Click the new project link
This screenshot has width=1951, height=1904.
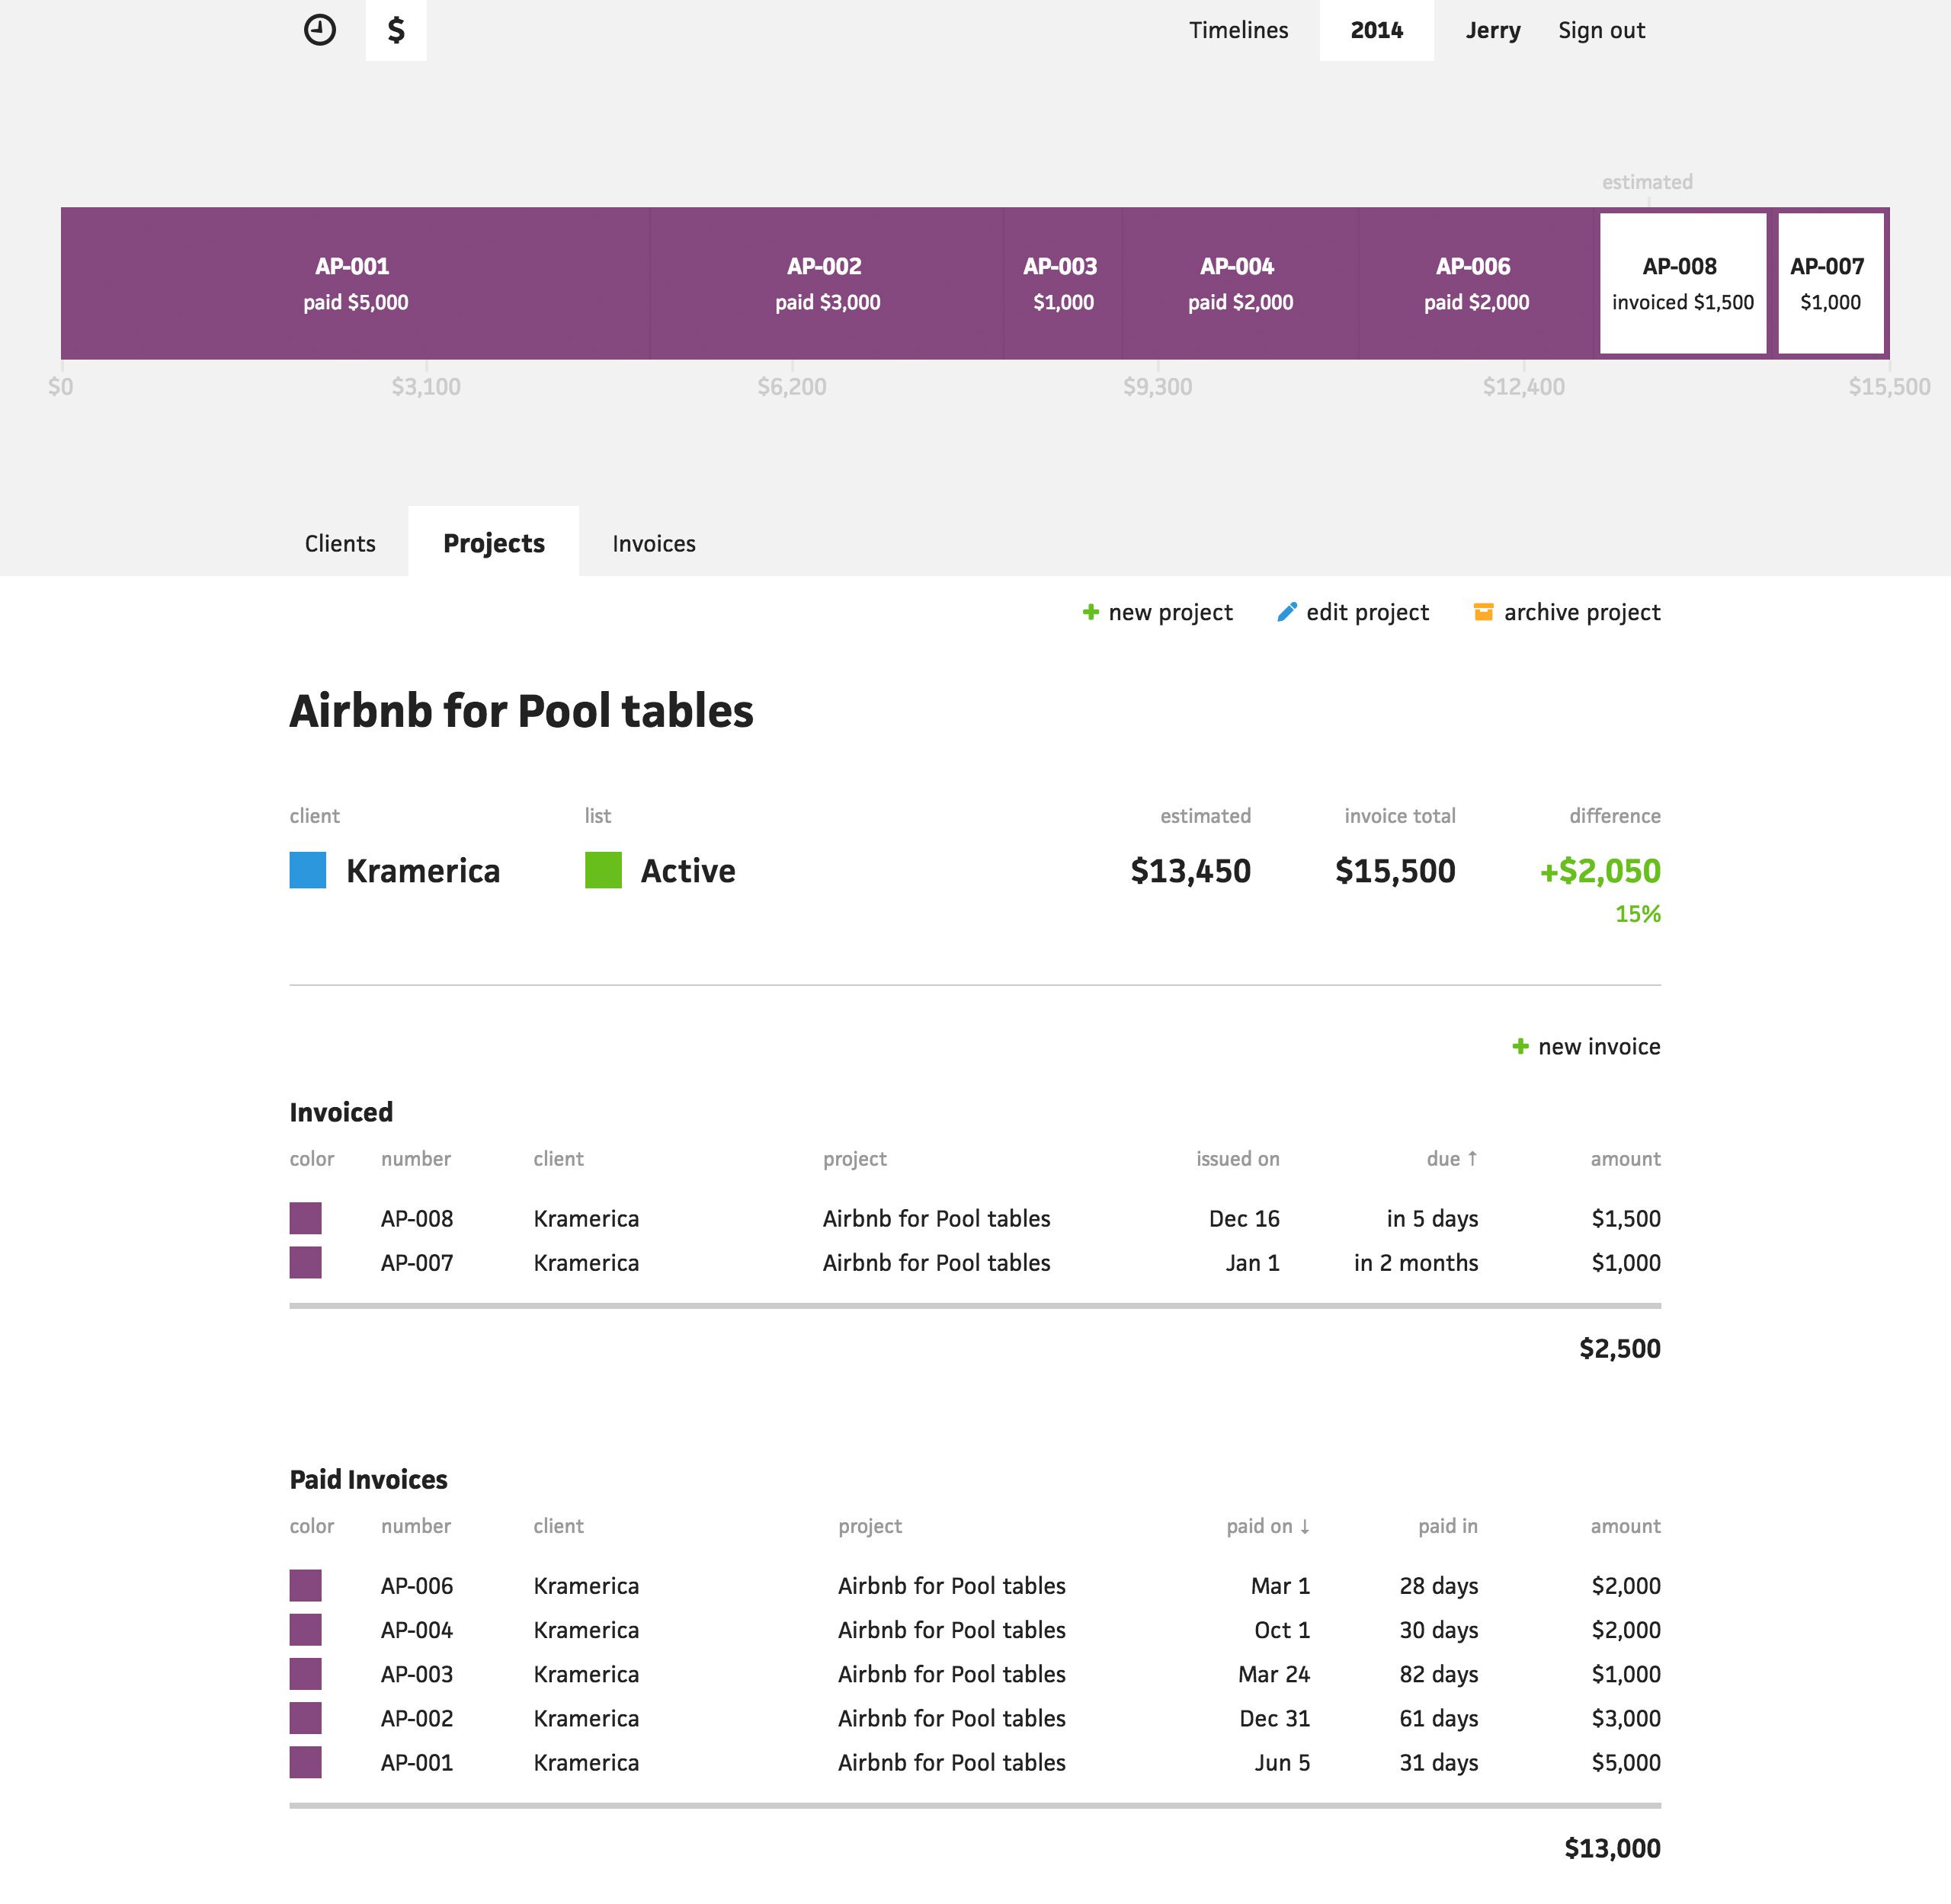pyautogui.click(x=1171, y=612)
